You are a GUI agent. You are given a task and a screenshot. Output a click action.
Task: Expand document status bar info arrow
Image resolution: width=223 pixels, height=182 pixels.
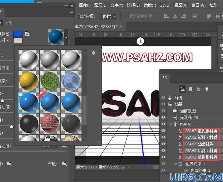coord(123,167)
